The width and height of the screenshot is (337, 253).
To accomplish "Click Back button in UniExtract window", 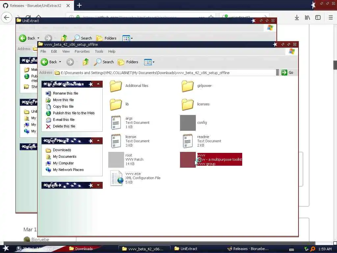I will pos(27,38).
